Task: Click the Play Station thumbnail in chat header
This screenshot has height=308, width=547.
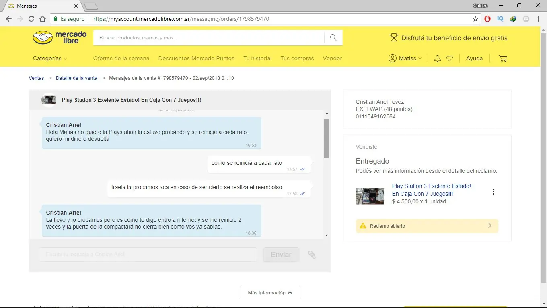Action: click(x=49, y=100)
